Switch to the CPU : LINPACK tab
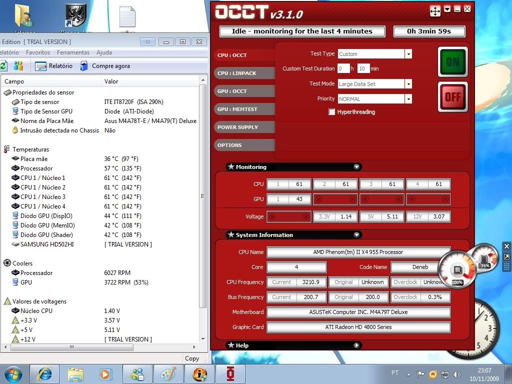 click(237, 73)
